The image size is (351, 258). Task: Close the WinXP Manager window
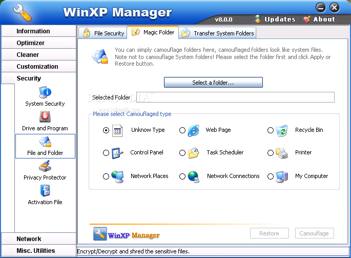click(x=335, y=8)
